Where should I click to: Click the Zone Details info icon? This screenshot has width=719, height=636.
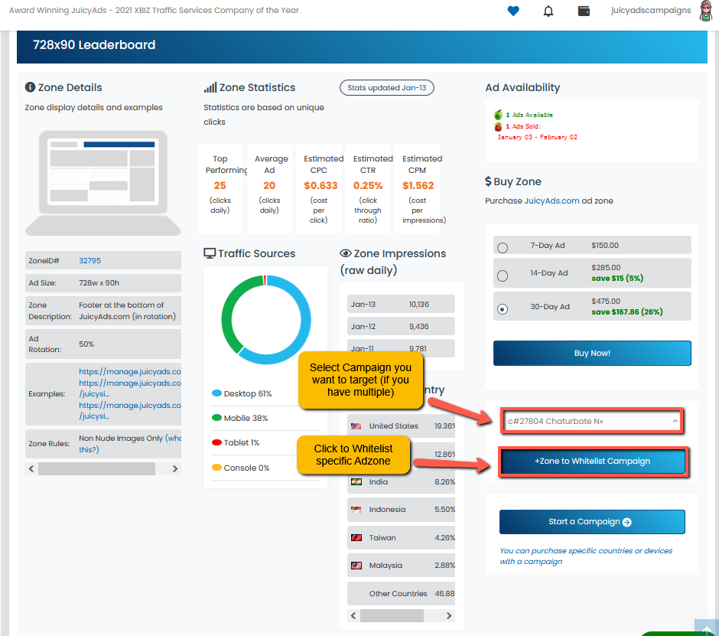pos(31,87)
